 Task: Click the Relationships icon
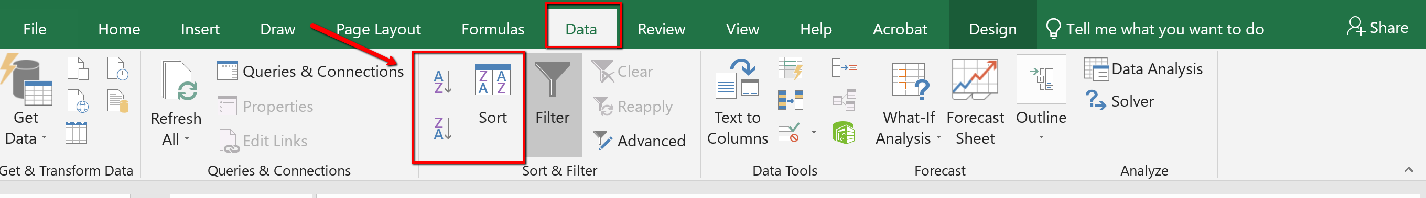pyautogui.click(x=845, y=100)
